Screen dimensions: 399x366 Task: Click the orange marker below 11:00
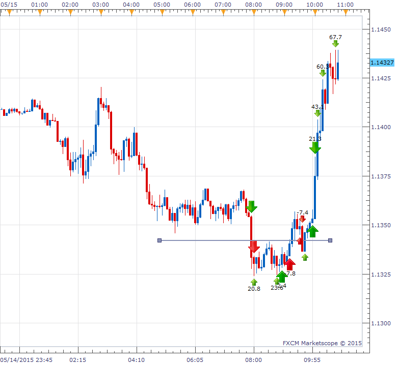[x=345, y=12]
